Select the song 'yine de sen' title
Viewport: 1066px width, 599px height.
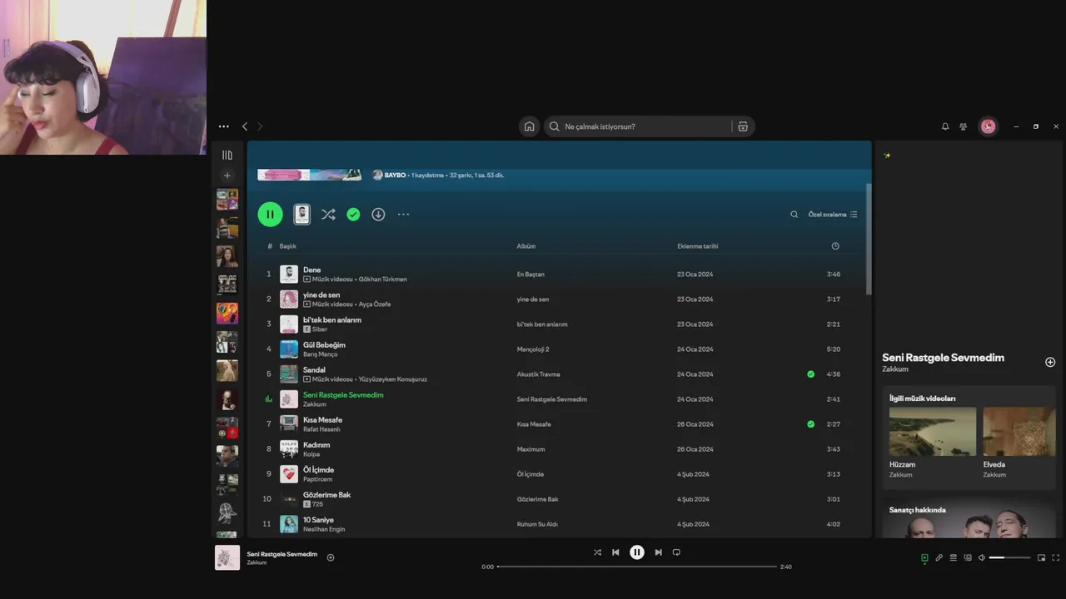[x=321, y=295]
